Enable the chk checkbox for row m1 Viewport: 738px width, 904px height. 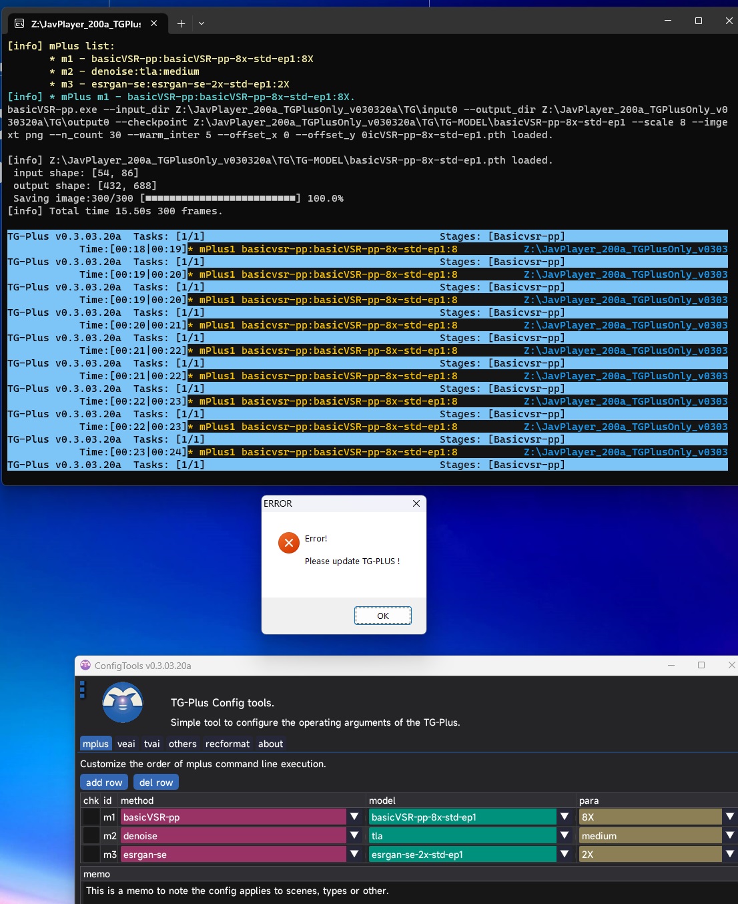click(91, 817)
